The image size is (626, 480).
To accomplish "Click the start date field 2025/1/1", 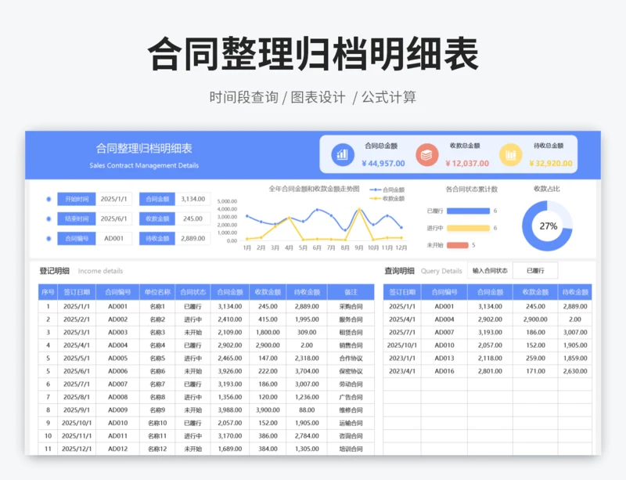I will 113,199.
